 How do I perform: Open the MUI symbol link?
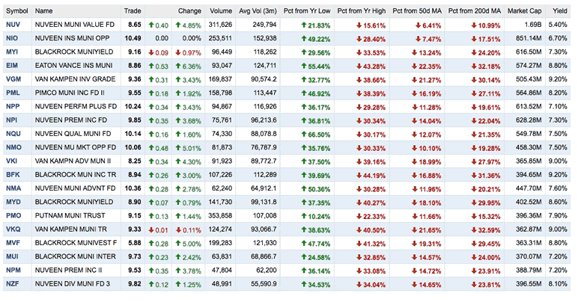coord(12,256)
